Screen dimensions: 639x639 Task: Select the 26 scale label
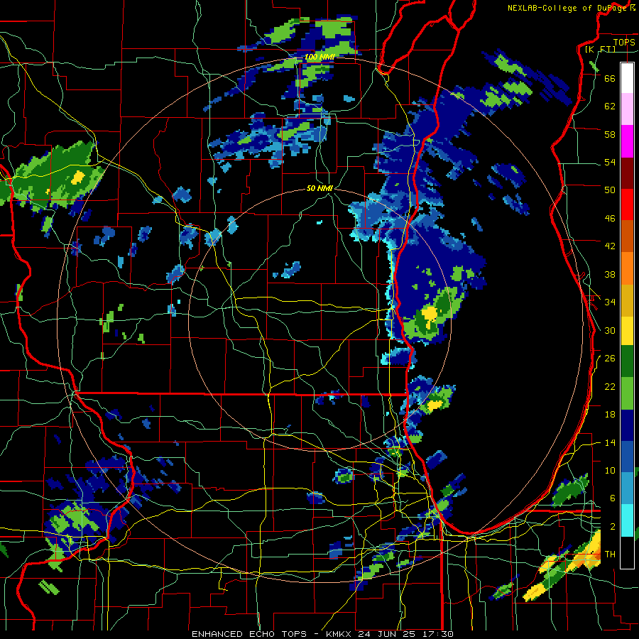pyautogui.click(x=610, y=359)
